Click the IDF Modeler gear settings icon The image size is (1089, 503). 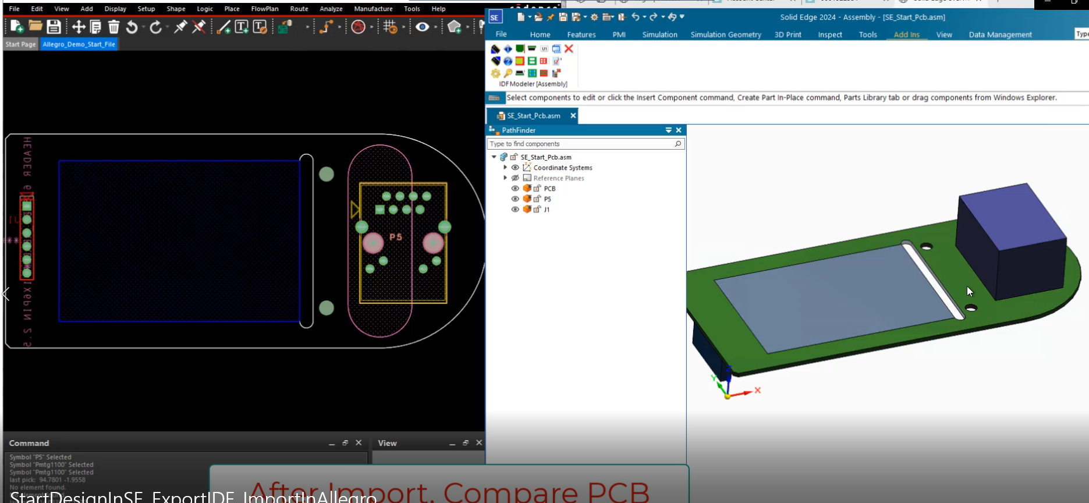[495, 73]
